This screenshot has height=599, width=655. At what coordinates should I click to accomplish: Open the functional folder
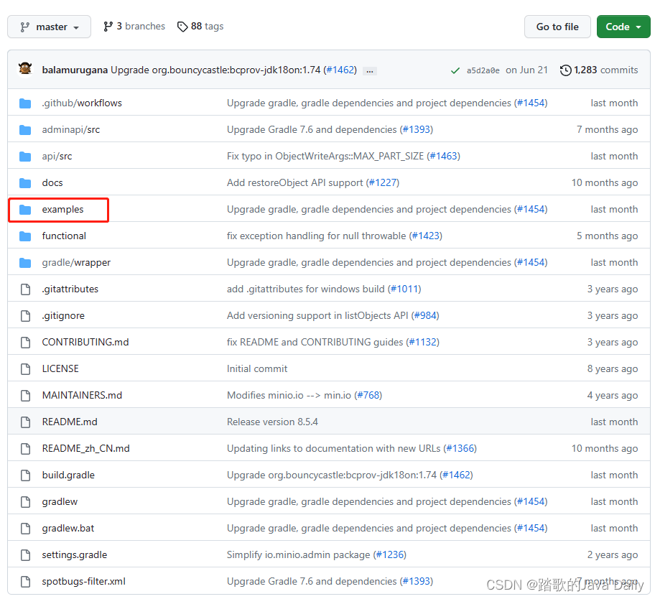coord(63,236)
